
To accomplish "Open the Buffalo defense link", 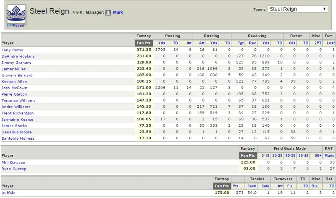I will (x=8, y=193).
